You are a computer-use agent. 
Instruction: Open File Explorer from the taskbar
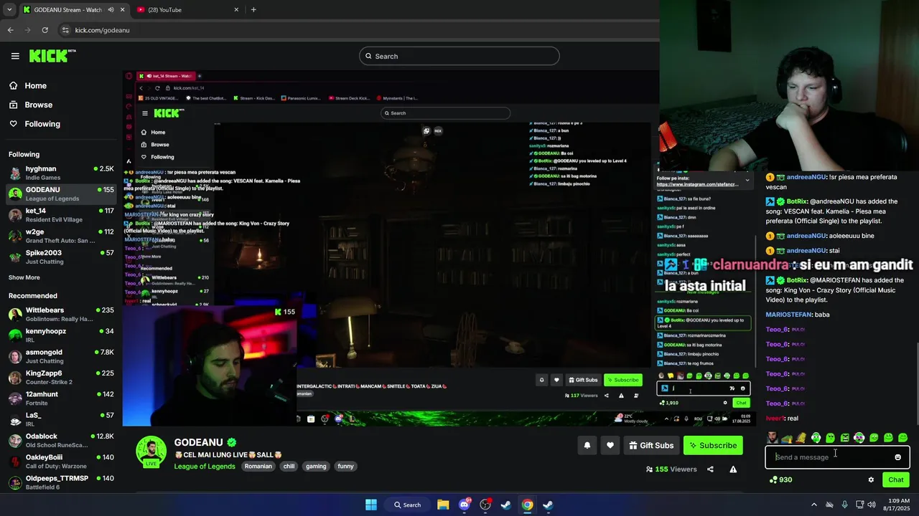tap(443, 505)
